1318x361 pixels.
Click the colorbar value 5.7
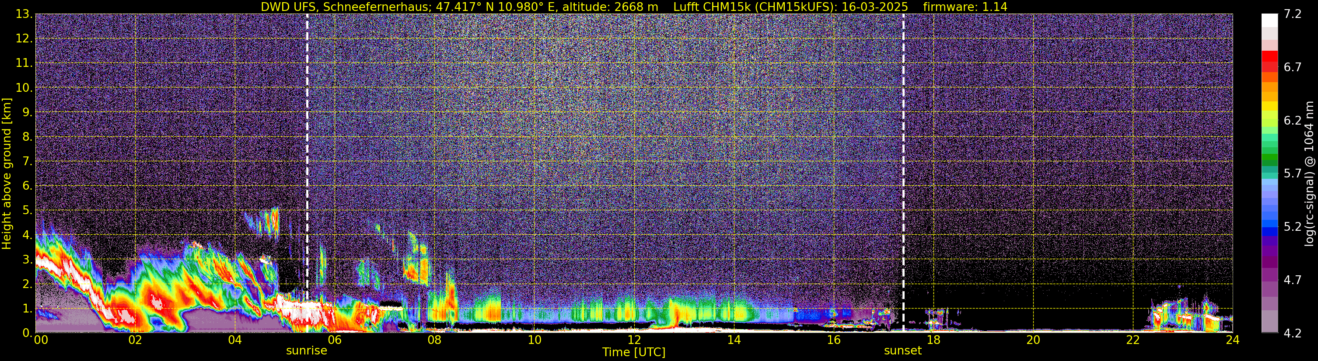point(1293,174)
